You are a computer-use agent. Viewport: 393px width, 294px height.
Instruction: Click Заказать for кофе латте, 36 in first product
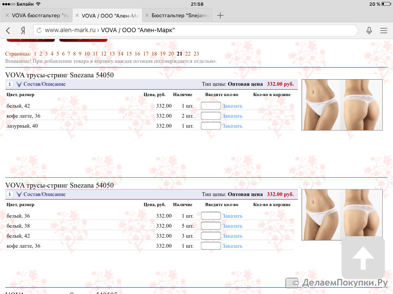pos(232,116)
